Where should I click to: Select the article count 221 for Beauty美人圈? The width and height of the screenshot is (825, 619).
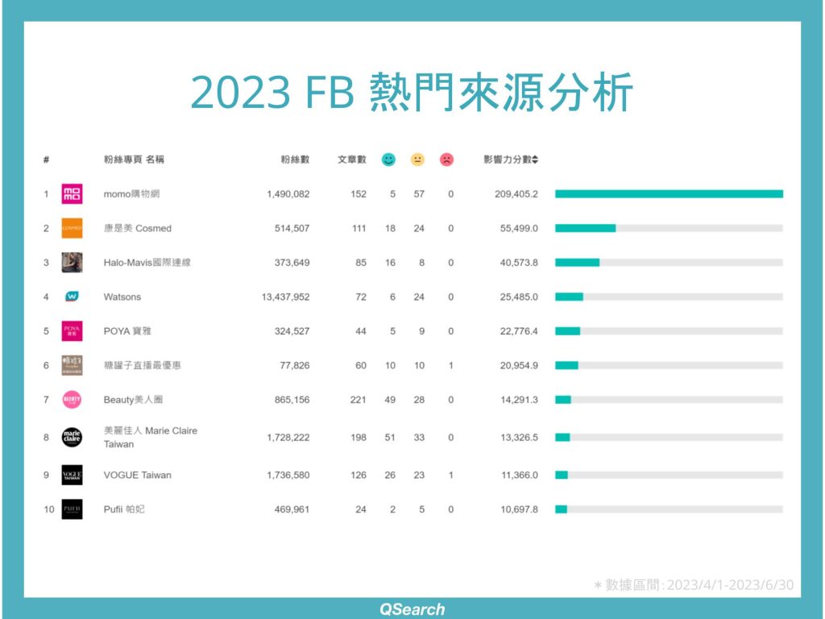(x=359, y=400)
